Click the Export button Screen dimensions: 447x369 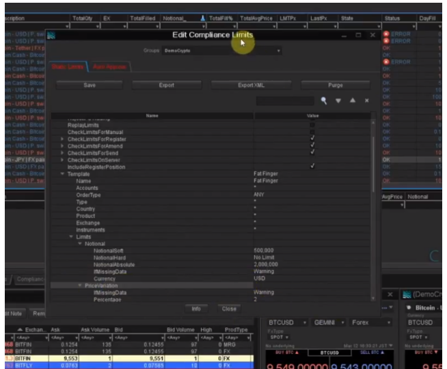[167, 85]
